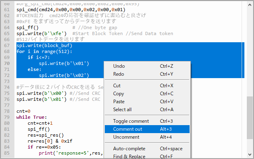Click the 'for i in range(512):' line
This screenshot has width=254, height=159.
click(44, 51)
